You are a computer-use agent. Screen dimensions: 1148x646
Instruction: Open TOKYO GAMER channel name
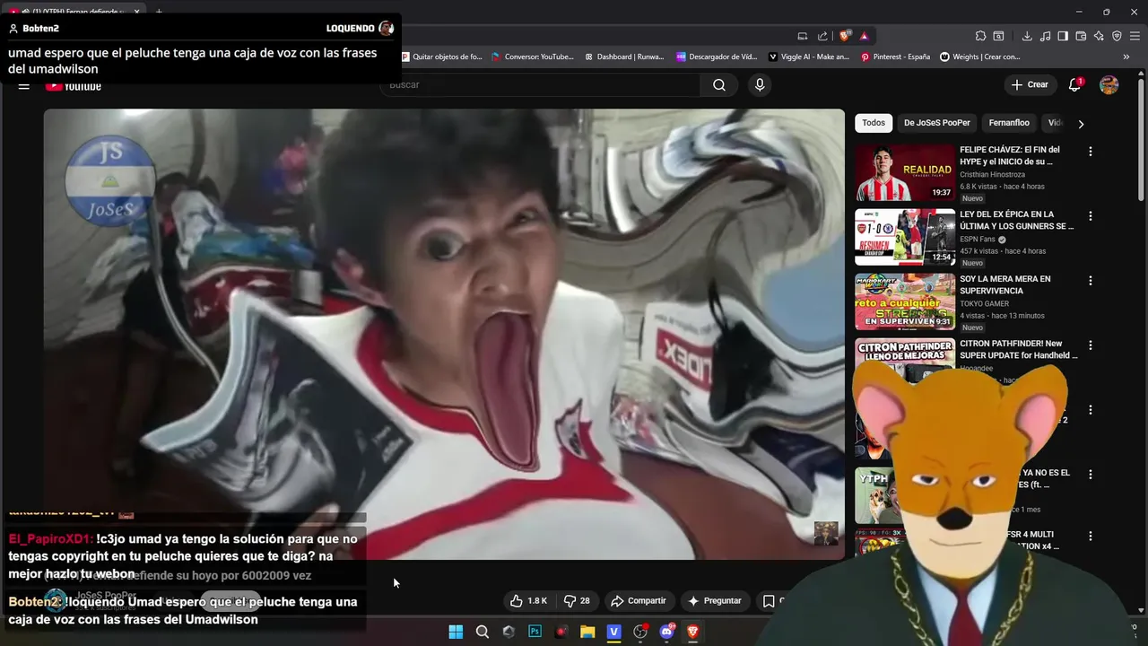coord(984,304)
